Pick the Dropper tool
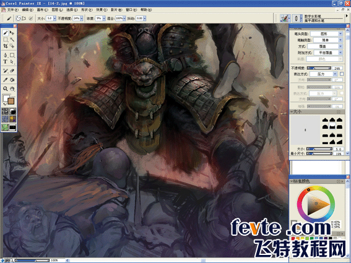This screenshot has height=263, width=351. (x=6, y=80)
